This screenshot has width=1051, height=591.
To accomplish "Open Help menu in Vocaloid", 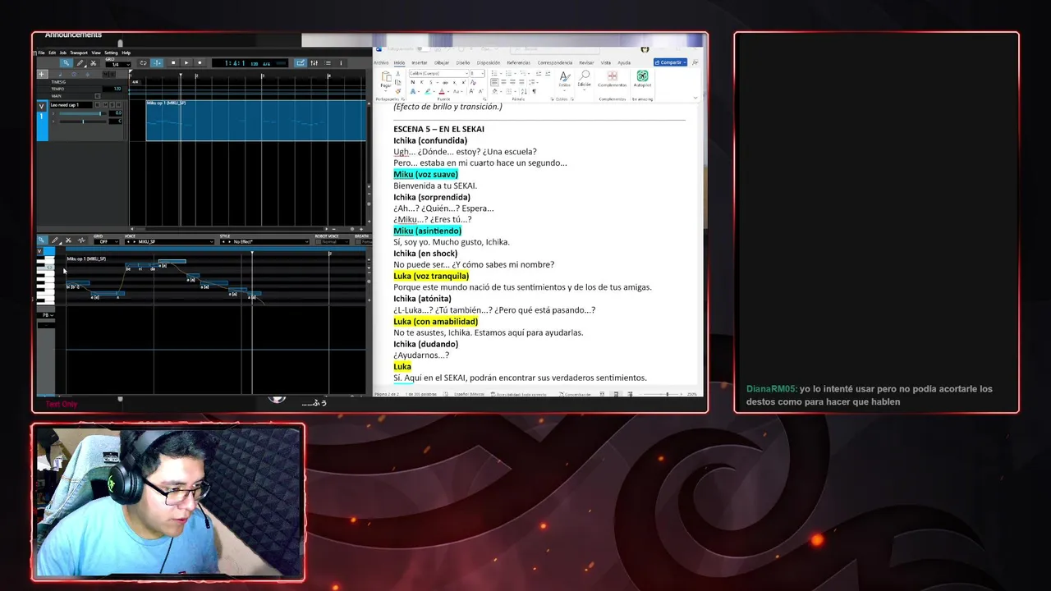I will click(x=126, y=53).
